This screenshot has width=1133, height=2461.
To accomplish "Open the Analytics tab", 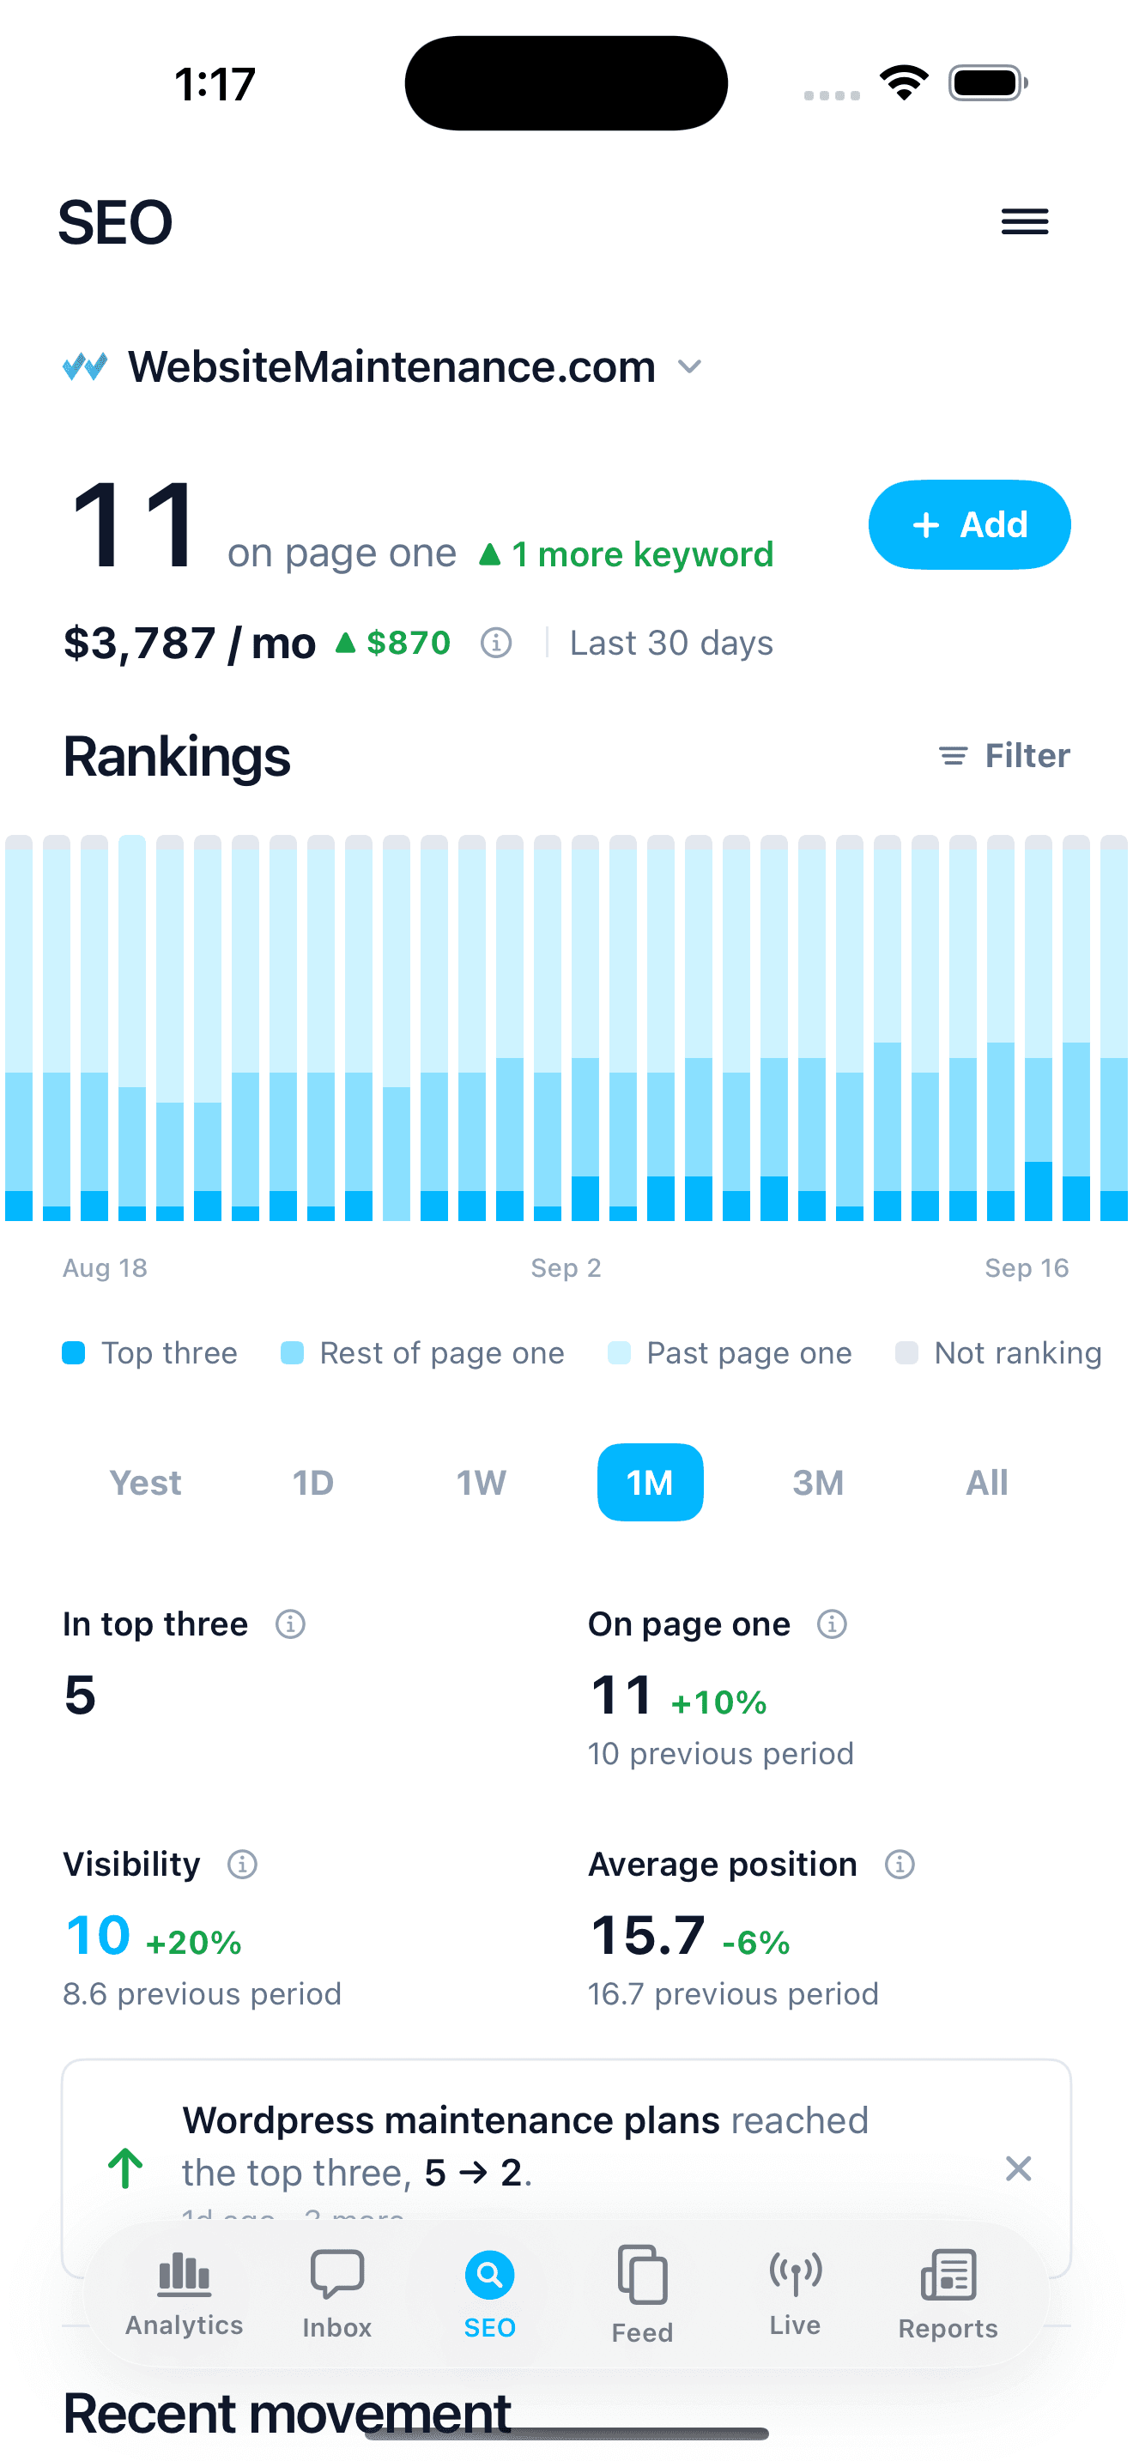I will tap(185, 2295).
